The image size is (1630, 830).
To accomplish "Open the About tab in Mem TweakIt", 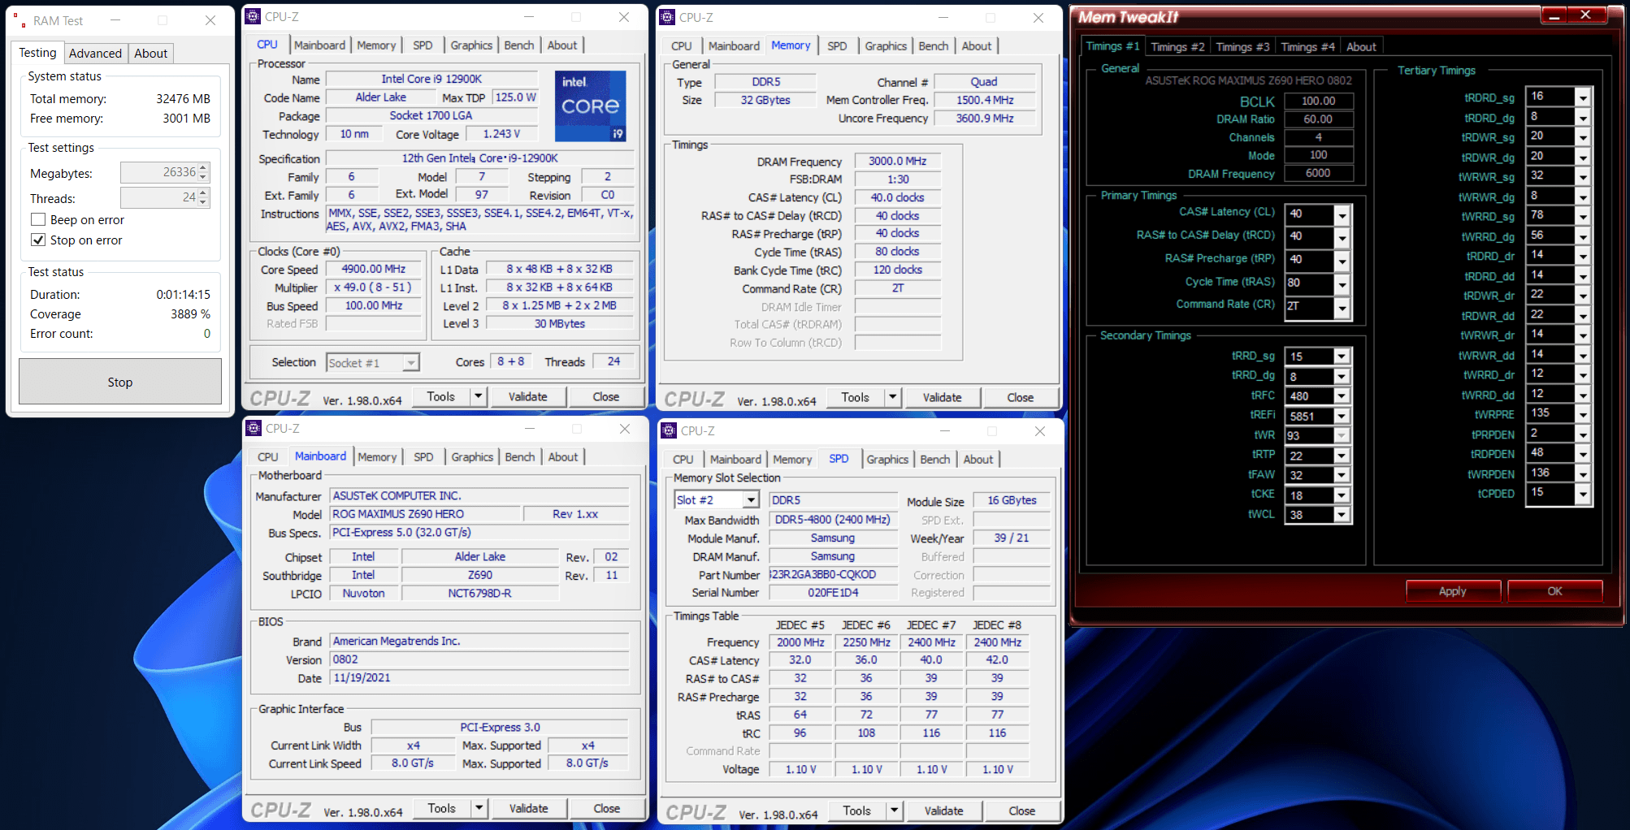I will click(1361, 47).
